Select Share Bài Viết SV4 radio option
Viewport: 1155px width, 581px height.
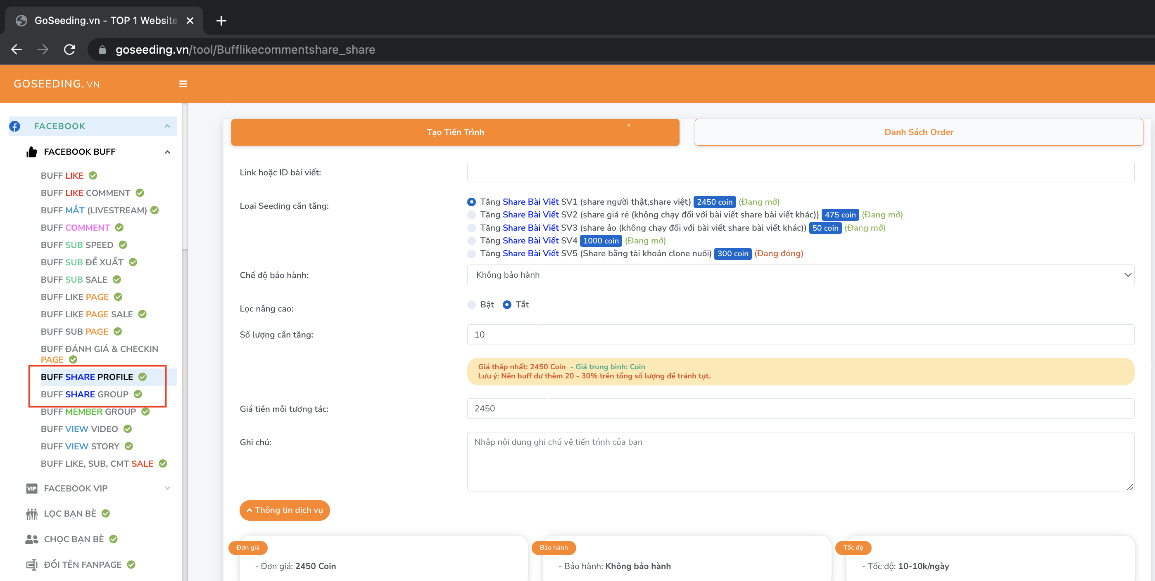point(471,241)
